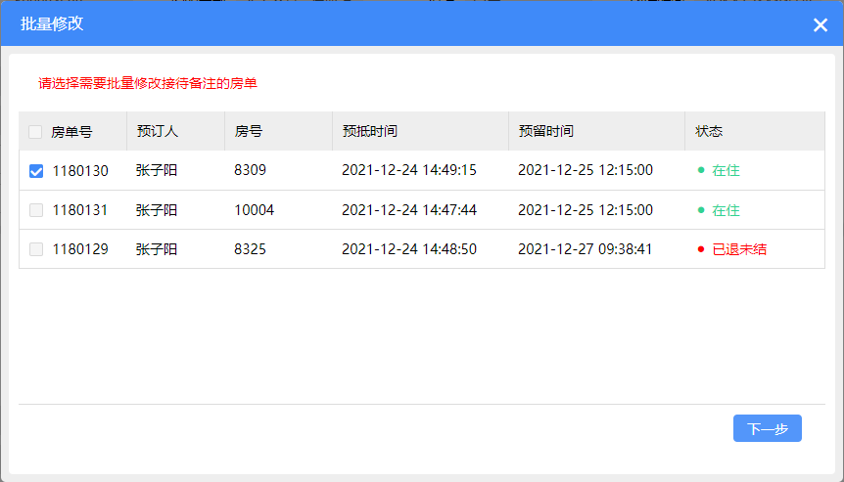Click the 预订人 column header
The width and height of the screenshot is (844, 482).
[x=158, y=131]
